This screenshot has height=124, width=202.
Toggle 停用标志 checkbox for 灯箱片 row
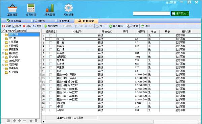point(51,46)
